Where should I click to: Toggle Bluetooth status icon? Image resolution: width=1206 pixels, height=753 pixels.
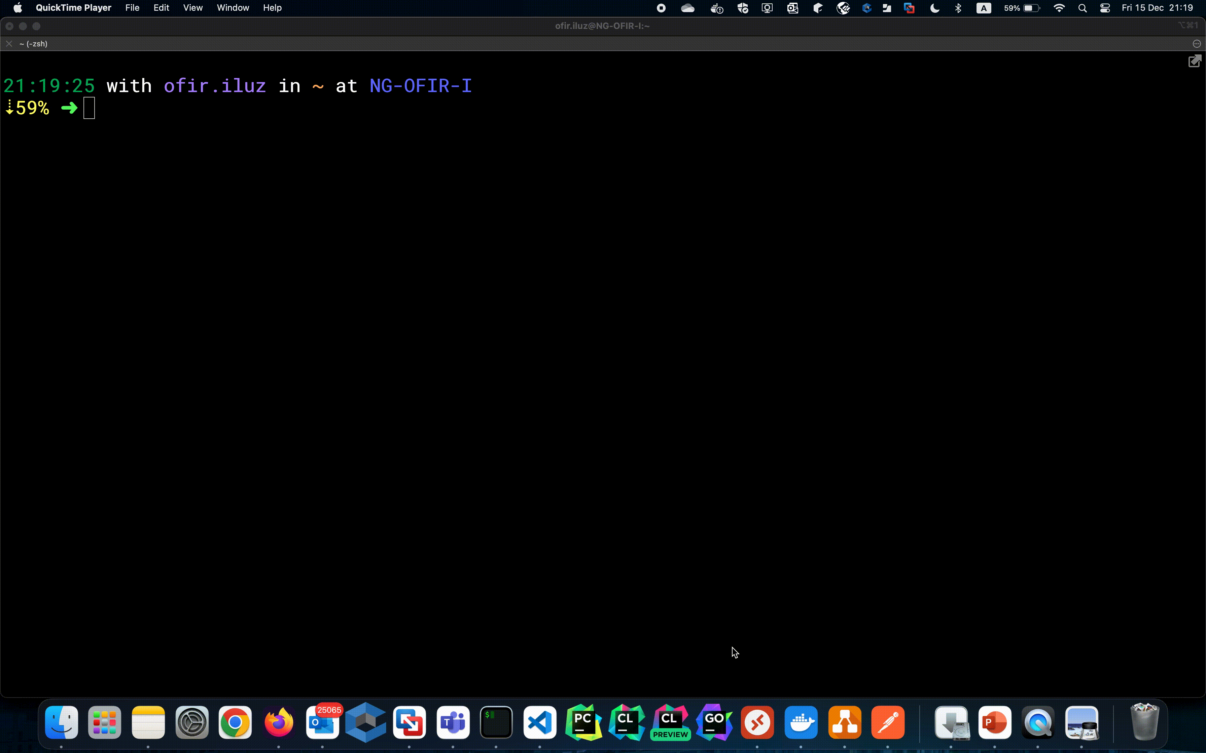958,8
